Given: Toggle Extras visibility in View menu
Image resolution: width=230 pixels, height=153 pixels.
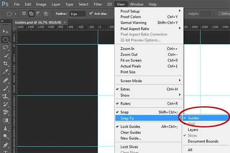Looking at the screenshot, I should (x=149, y=89).
